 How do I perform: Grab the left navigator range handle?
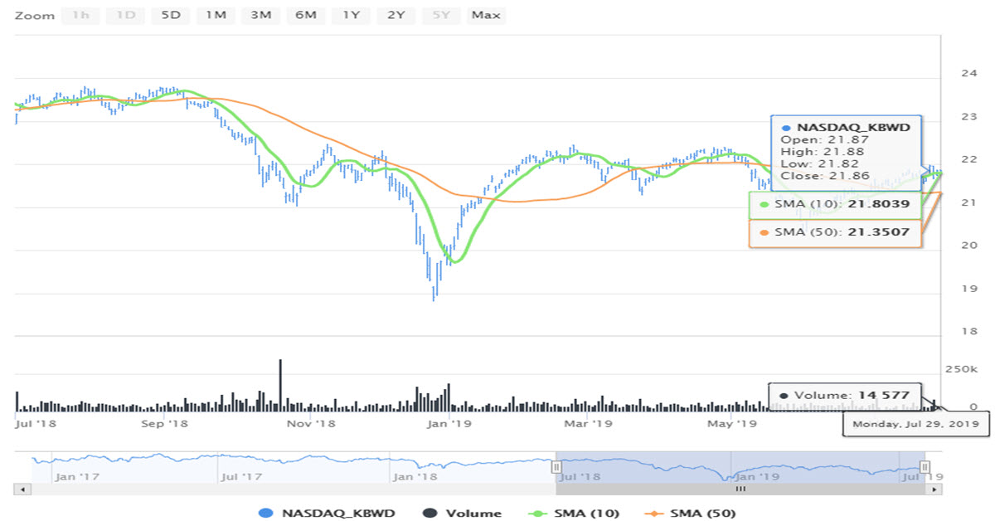(557, 467)
